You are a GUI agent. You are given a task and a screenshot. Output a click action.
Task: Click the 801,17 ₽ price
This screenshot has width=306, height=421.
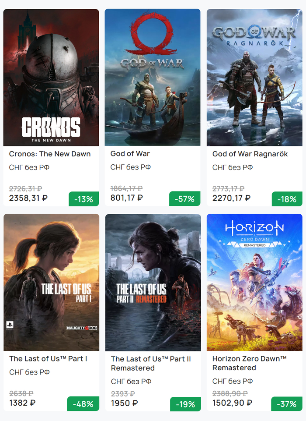(126, 198)
